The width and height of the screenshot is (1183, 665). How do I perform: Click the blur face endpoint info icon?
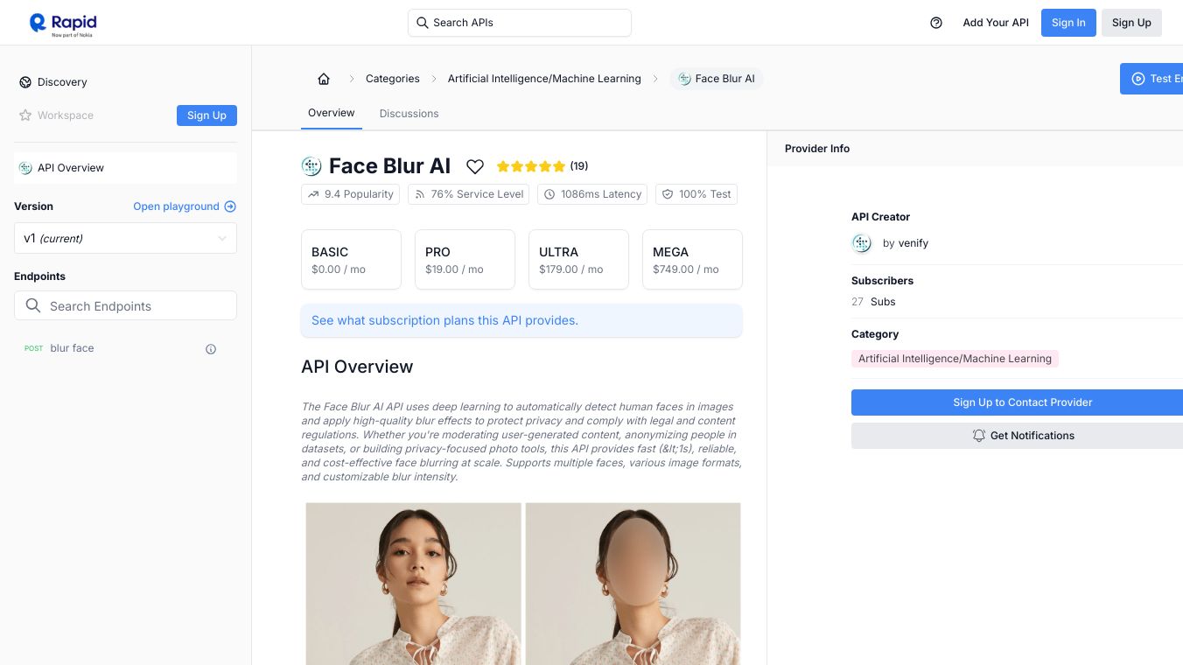(211, 349)
